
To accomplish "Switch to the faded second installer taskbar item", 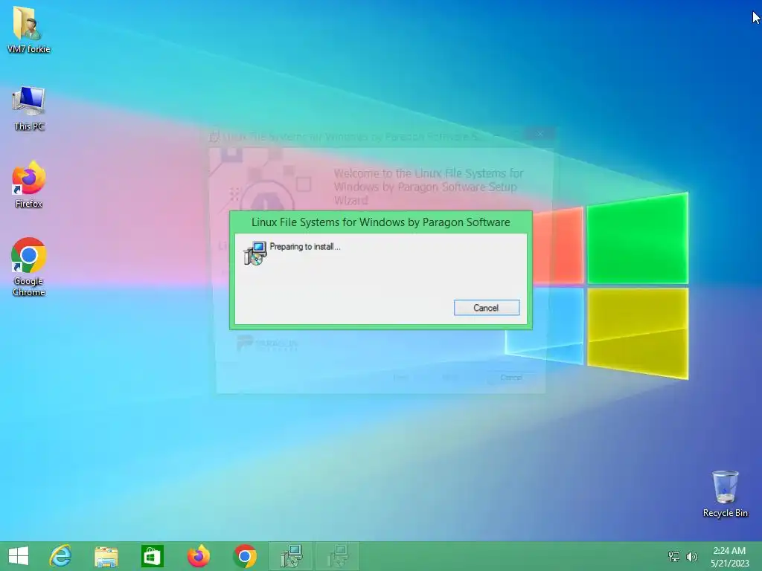I will pos(337,556).
